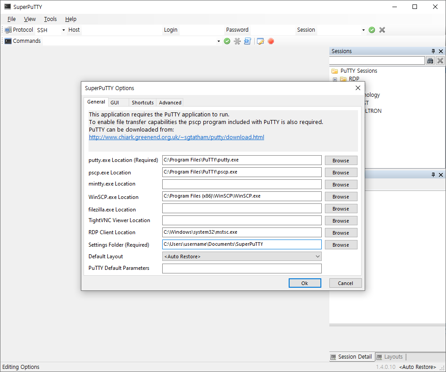Click the blue script document icon in Commands bar

pos(248,41)
